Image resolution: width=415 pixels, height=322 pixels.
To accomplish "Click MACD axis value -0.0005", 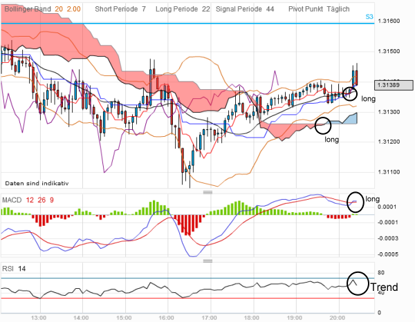I will pyautogui.click(x=387, y=254).
